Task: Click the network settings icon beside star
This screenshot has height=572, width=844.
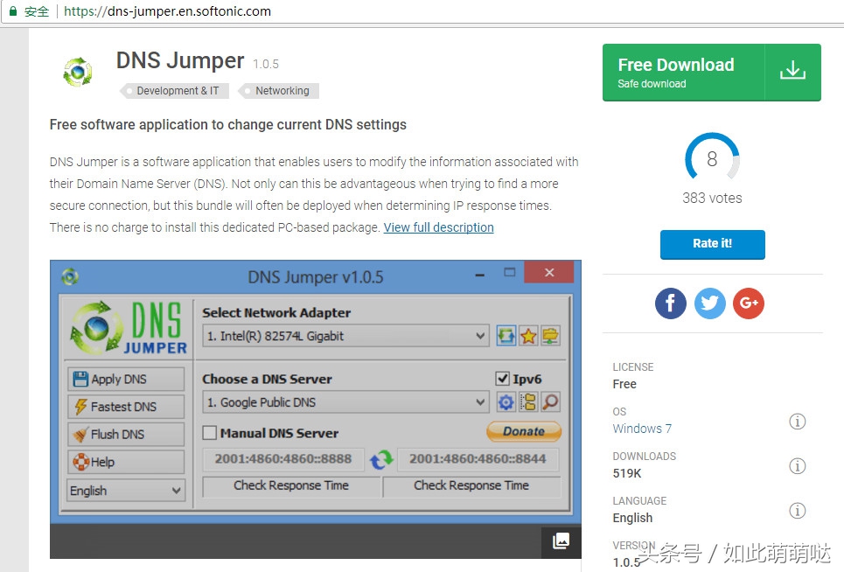Action: pyautogui.click(x=550, y=337)
